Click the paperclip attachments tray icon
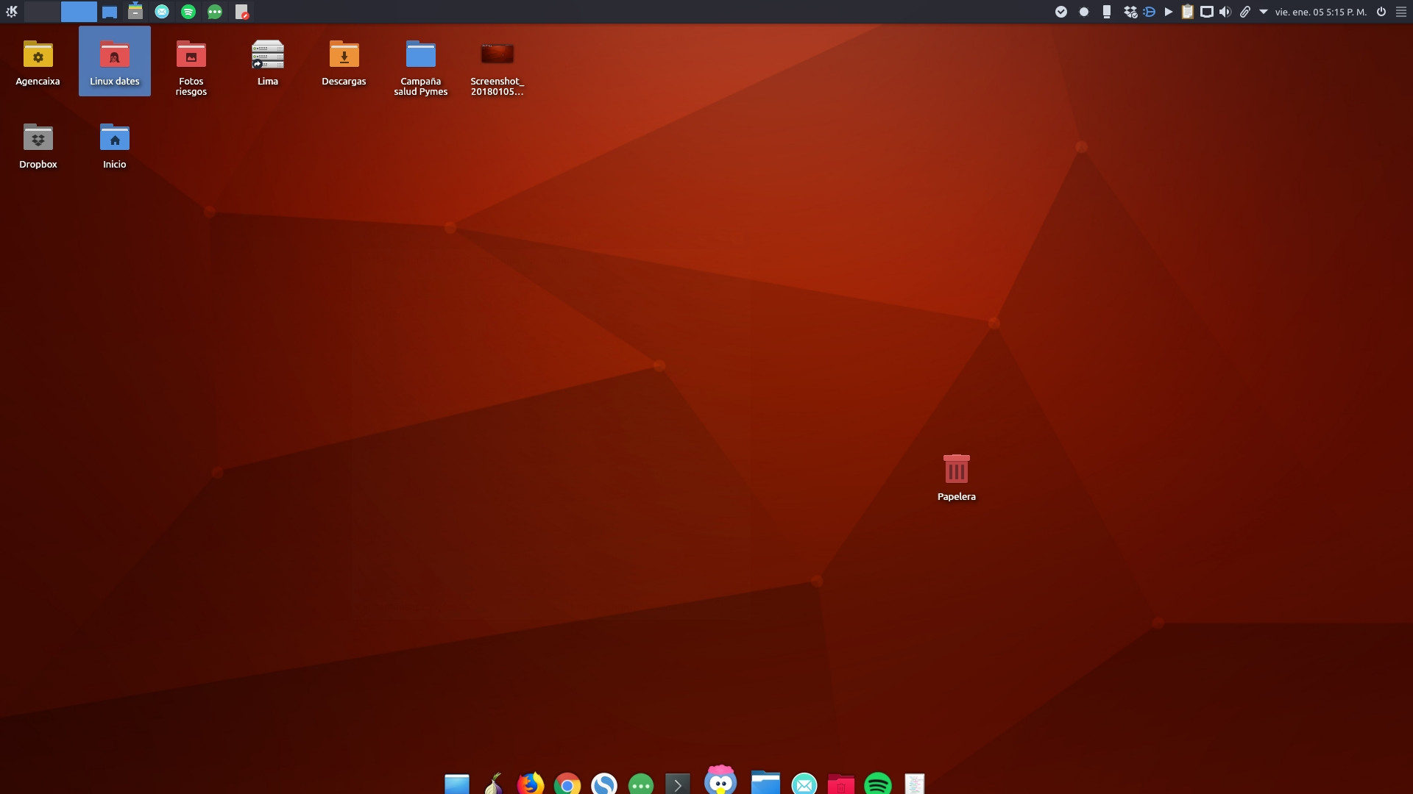The image size is (1413, 794). 1245,12
